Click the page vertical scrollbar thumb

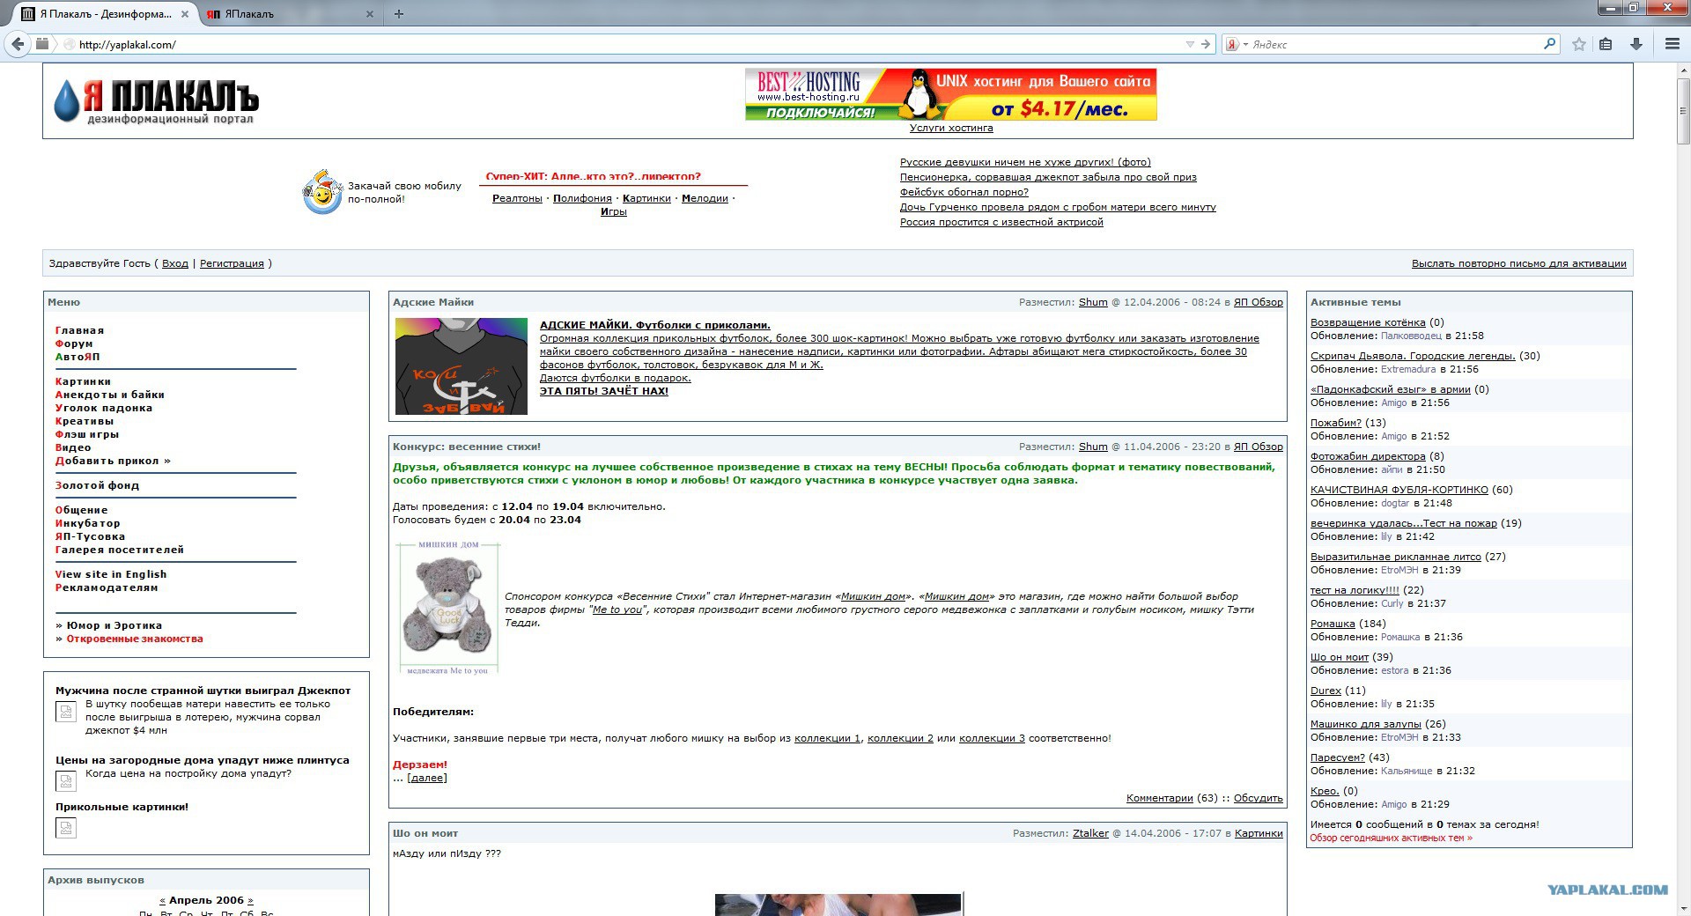click(x=1683, y=110)
